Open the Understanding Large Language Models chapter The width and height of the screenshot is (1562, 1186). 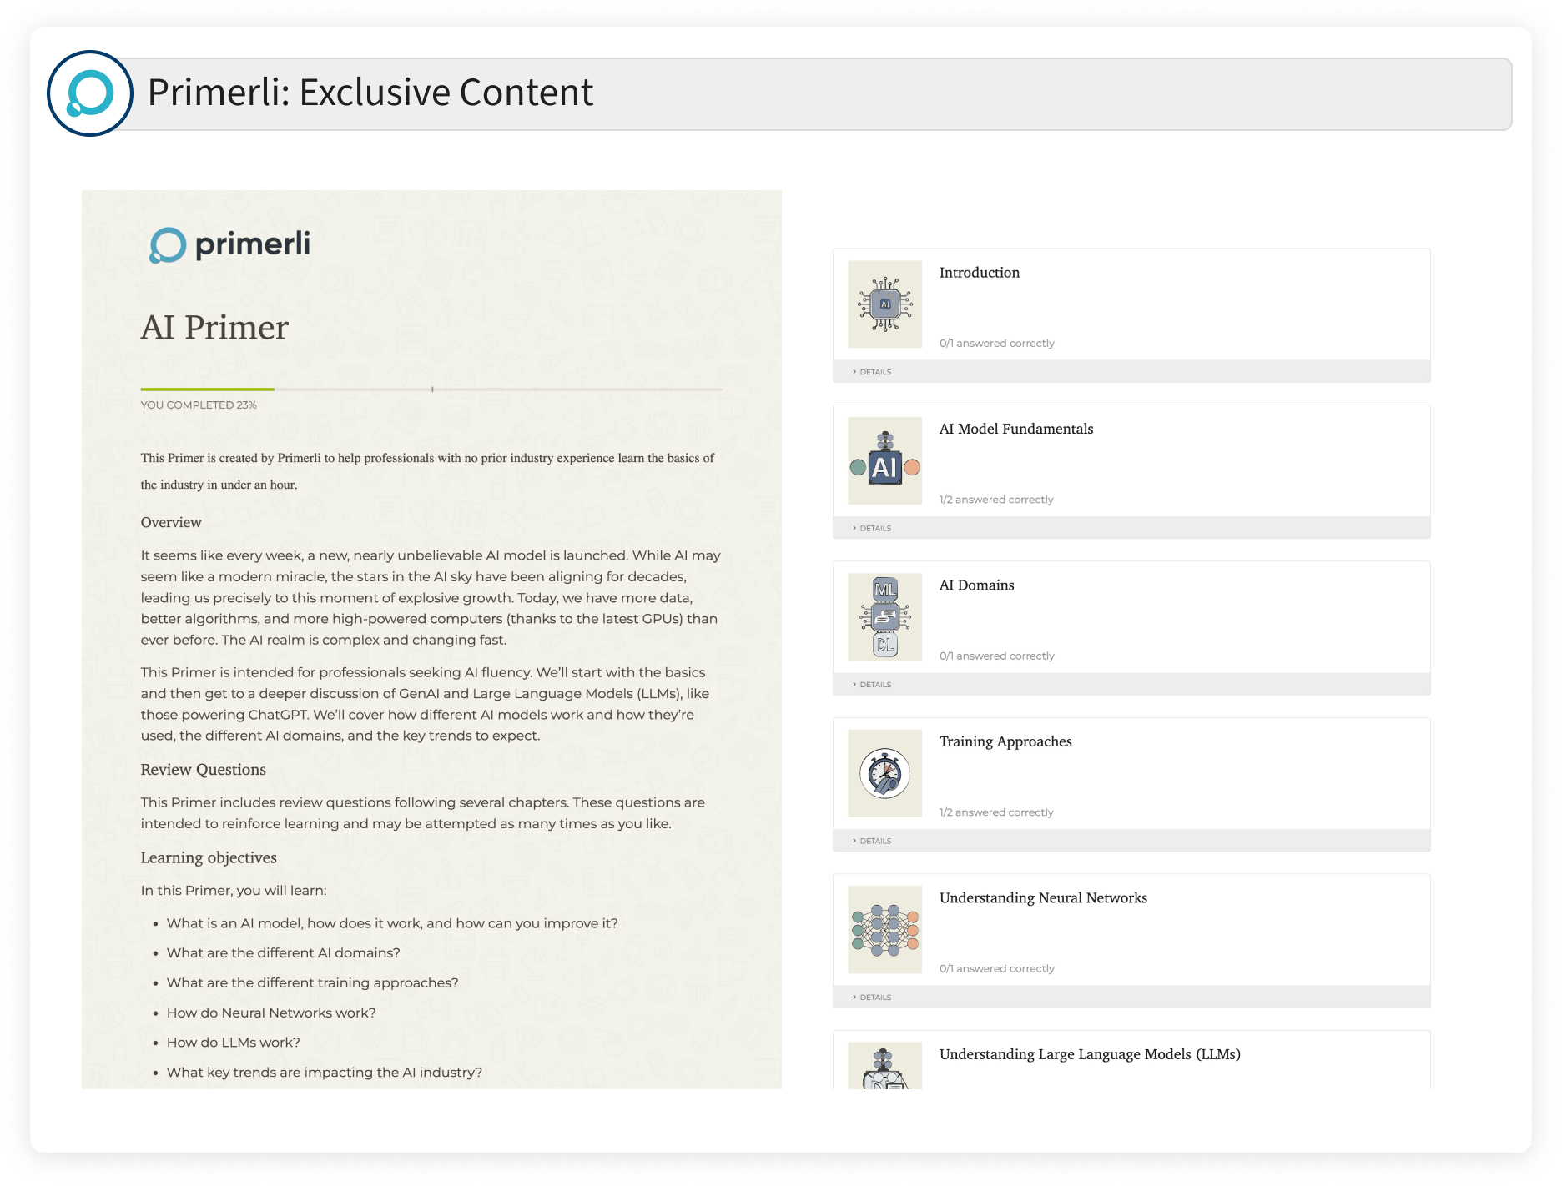point(1090,1054)
